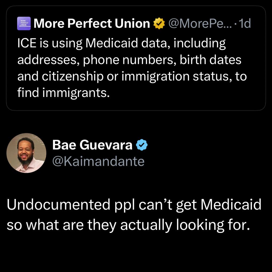The image size is (272, 272).
Task: Click the blue verified checkmark beside Bae Guevara
Action: pos(142,145)
